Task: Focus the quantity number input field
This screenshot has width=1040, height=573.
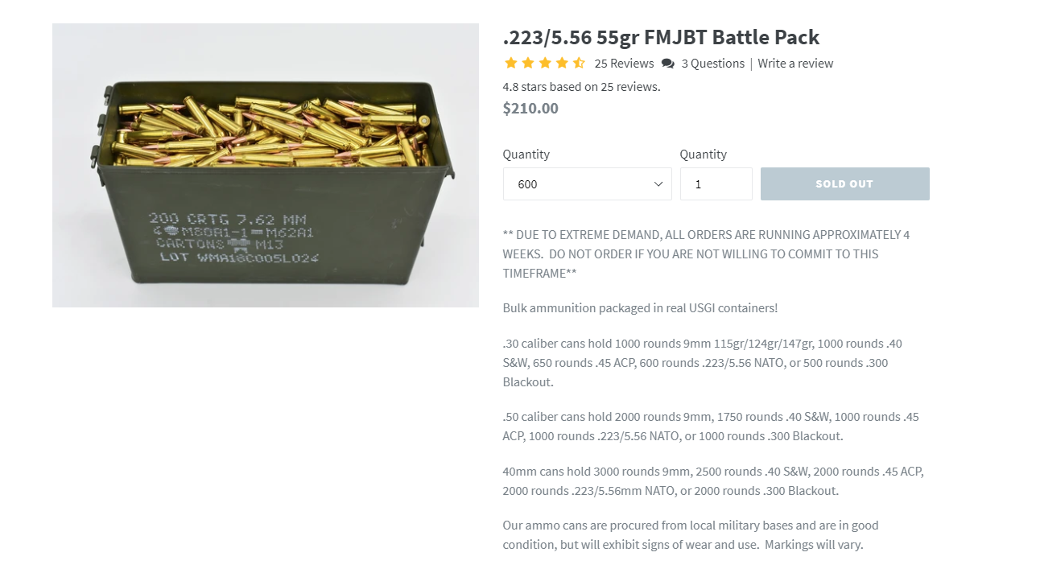Action: [716, 184]
